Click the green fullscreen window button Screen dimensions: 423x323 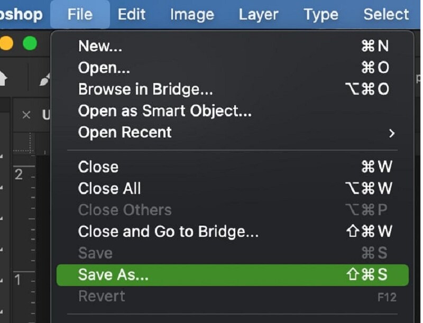click(x=30, y=43)
